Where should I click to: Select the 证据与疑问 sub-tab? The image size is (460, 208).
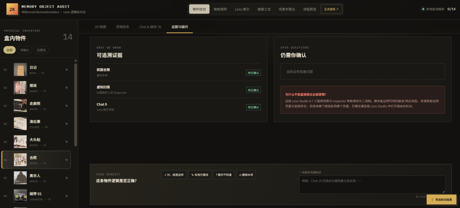[x=180, y=27]
